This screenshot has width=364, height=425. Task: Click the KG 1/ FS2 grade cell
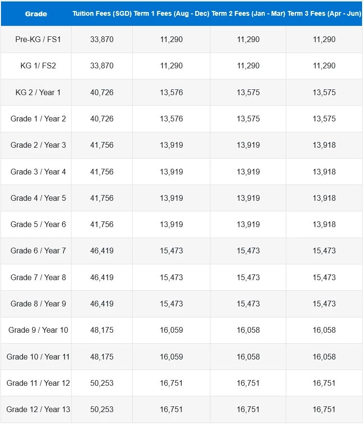tap(38, 66)
